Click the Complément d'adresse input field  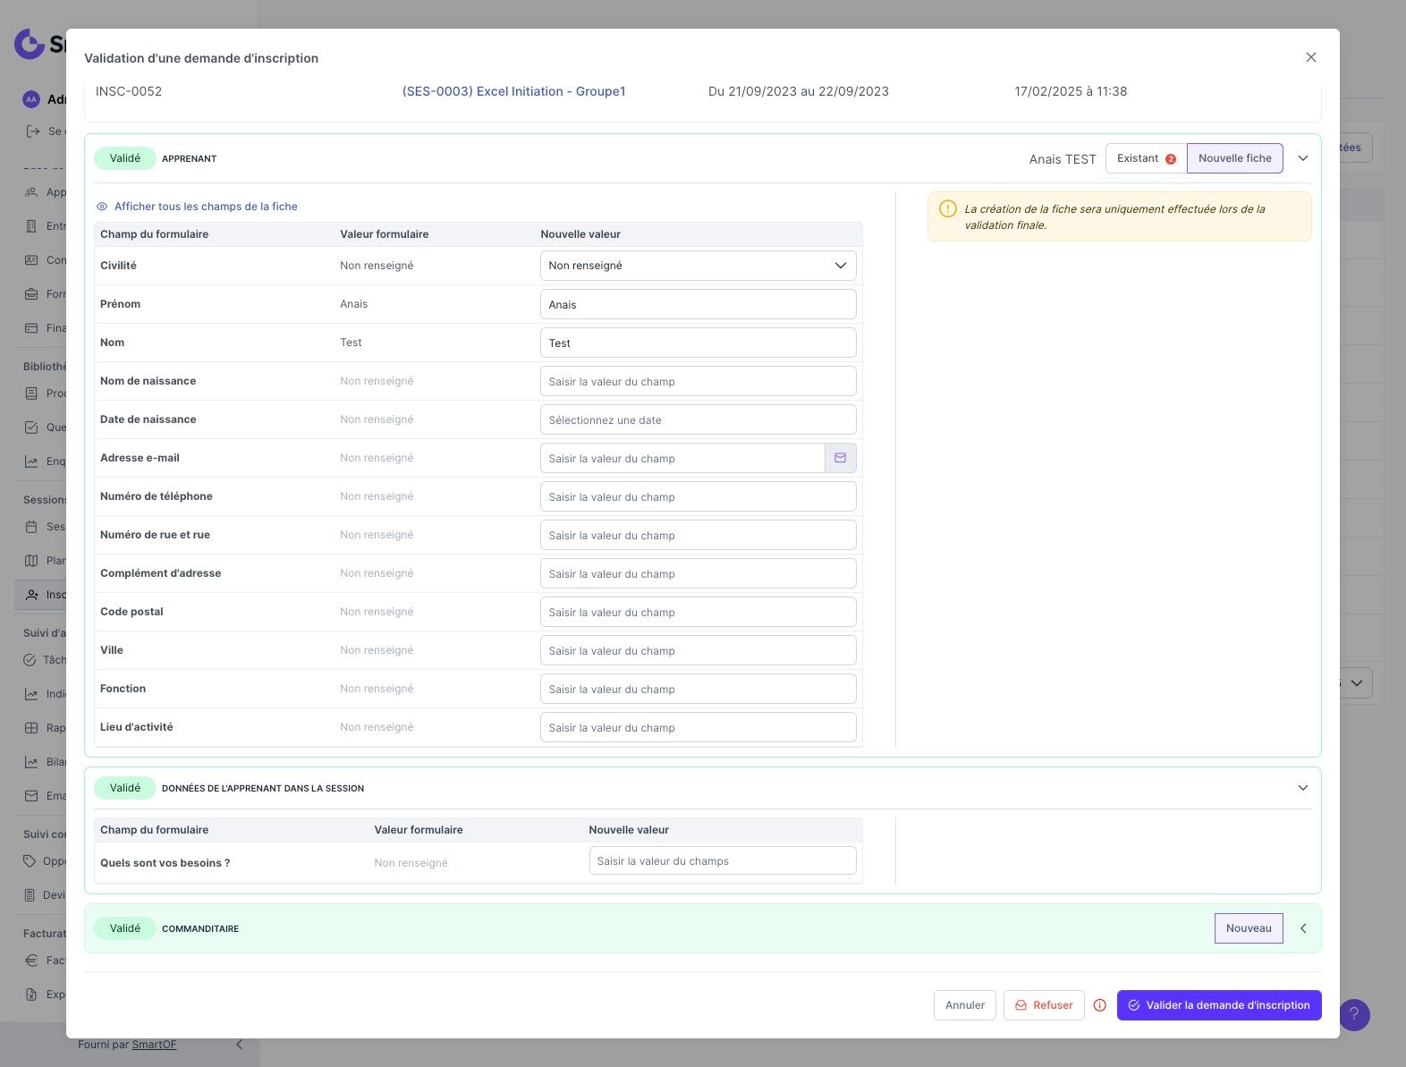(x=698, y=573)
